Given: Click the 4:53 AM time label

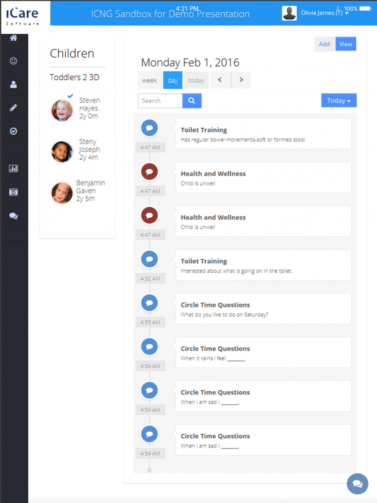Looking at the screenshot, I should click(150, 322).
